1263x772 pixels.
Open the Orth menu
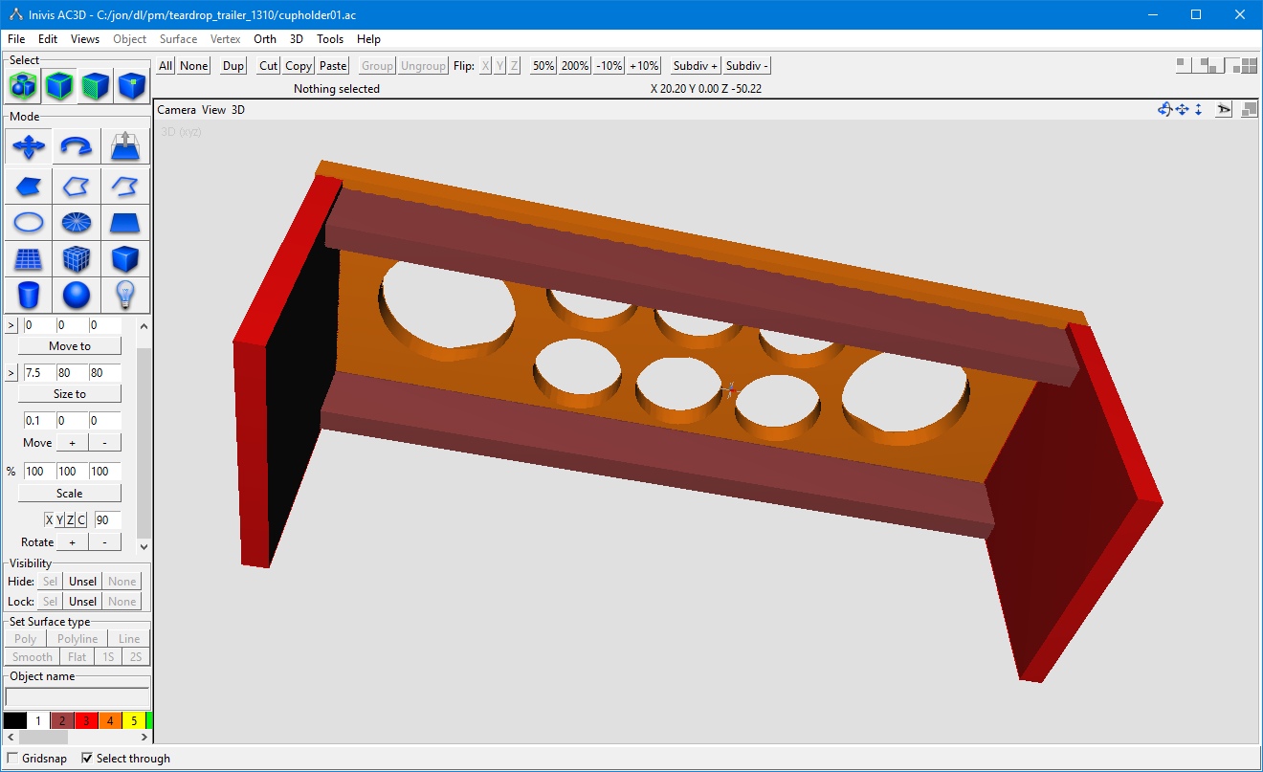pyautogui.click(x=265, y=39)
